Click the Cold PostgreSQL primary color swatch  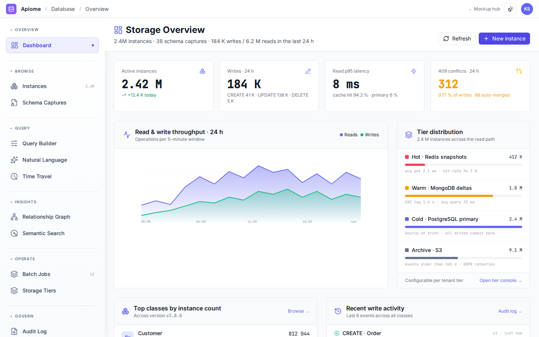click(407, 219)
